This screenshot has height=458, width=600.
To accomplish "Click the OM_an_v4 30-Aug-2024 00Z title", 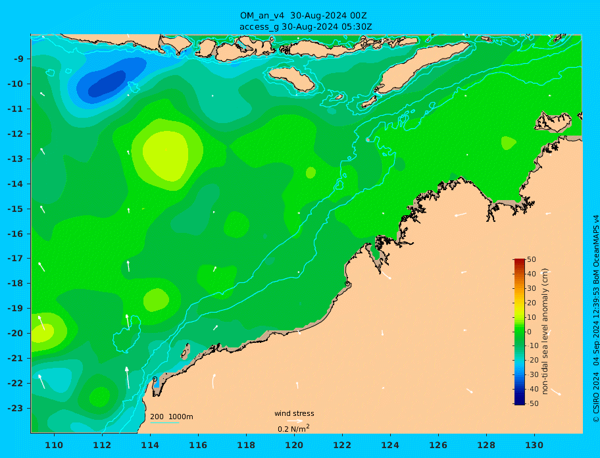I will (x=303, y=16).
